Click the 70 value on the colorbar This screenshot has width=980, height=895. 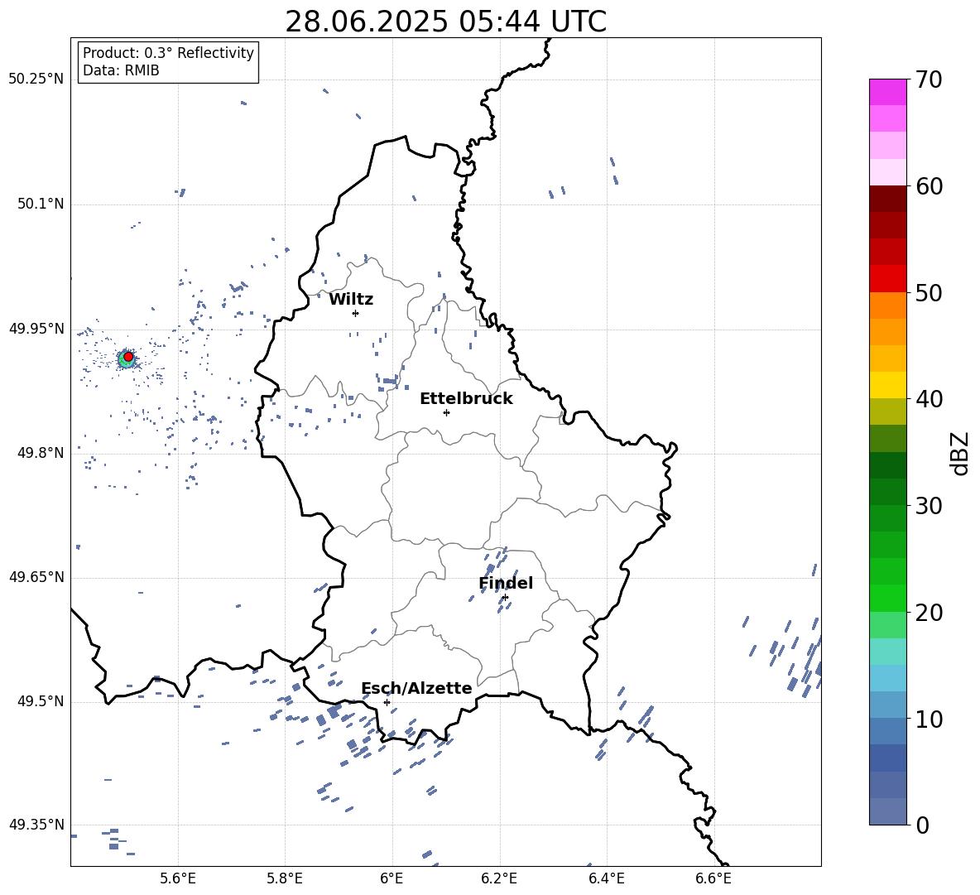[x=929, y=79]
